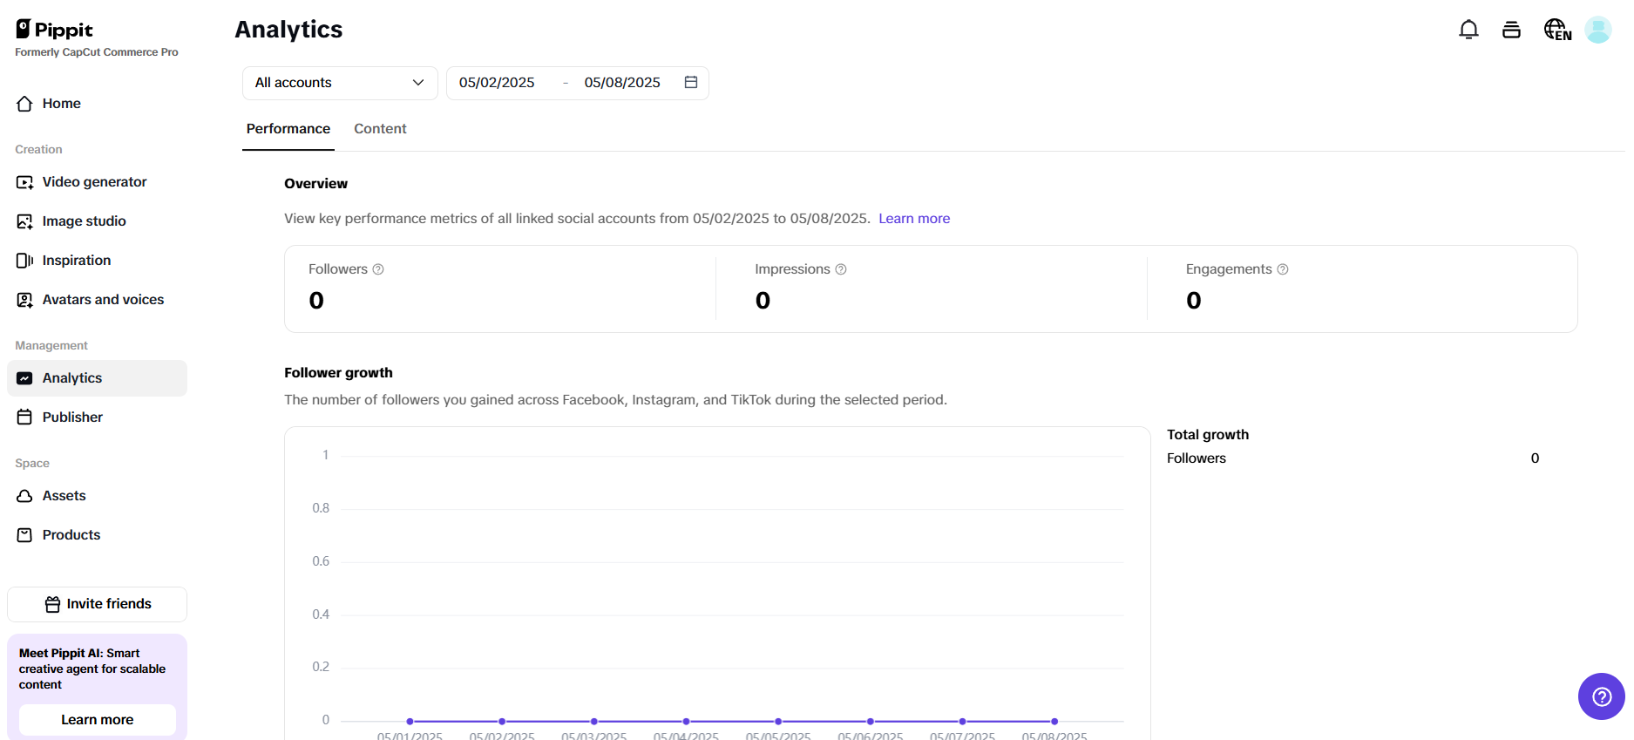Image resolution: width=1634 pixels, height=740 pixels.
Task: Open Assets space
Action: pyautogui.click(x=97, y=496)
